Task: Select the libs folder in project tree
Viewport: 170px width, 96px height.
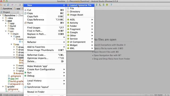Action: 11,29
